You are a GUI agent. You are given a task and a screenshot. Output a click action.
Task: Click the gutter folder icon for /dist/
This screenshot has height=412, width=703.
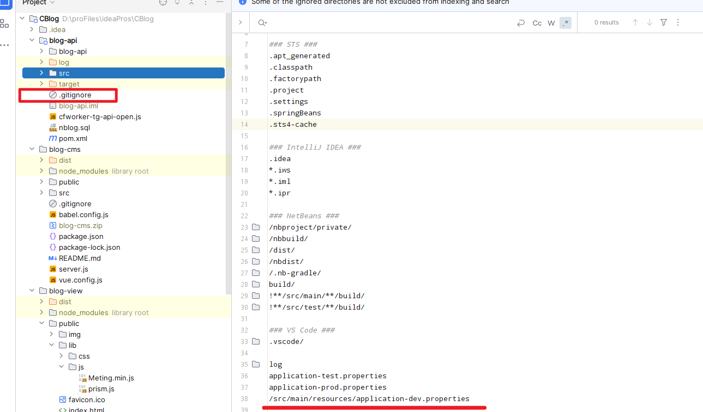coord(256,250)
